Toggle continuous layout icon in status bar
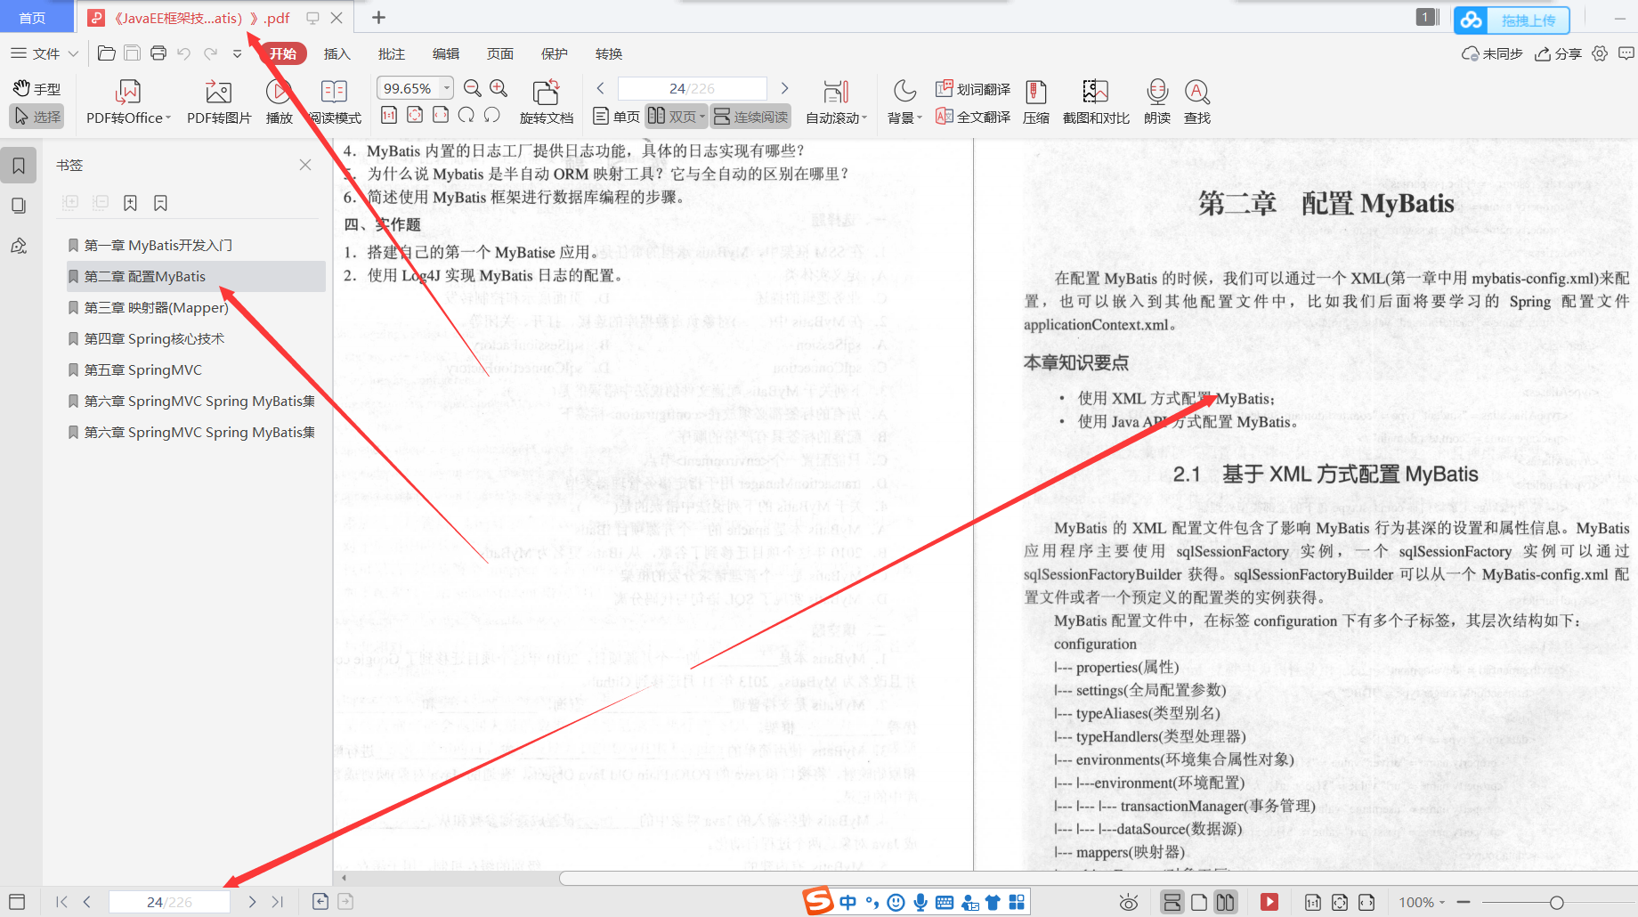Viewport: 1638px width, 917px height. [x=1172, y=902]
